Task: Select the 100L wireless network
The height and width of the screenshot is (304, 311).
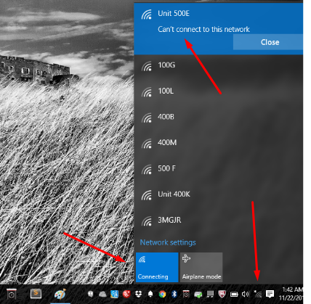Action: coord(219,91)
